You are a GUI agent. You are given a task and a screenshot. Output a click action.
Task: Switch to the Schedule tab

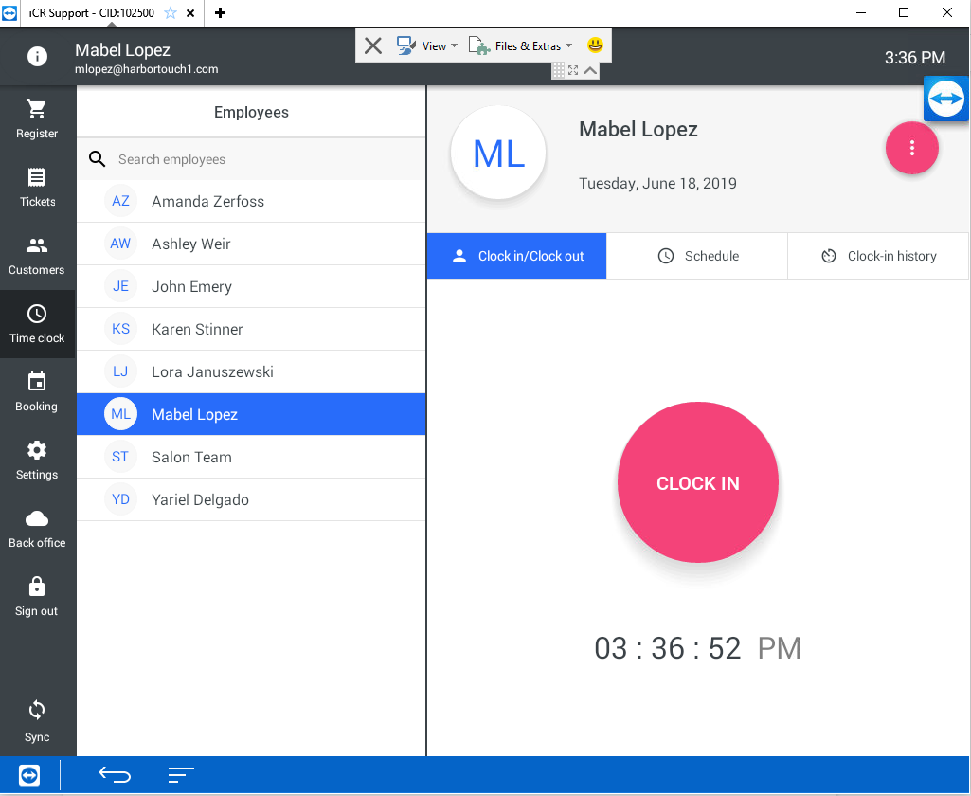pyautogui.click(x=698, y=256)
